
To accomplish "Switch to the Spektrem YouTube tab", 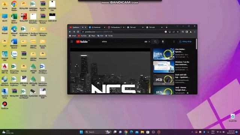I will [76, 27].
